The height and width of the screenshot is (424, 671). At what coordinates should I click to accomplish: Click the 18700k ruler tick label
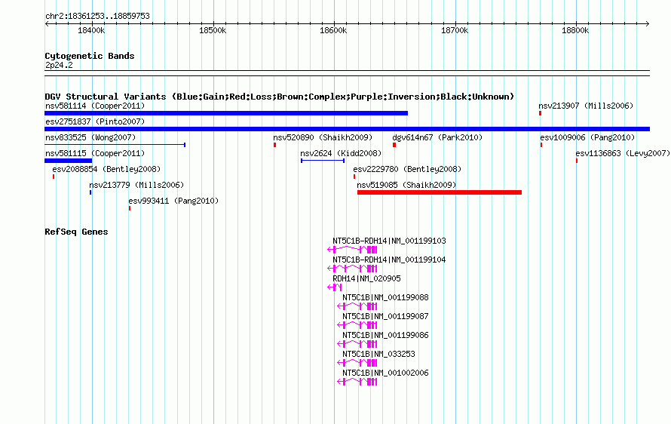click(455, 30)
